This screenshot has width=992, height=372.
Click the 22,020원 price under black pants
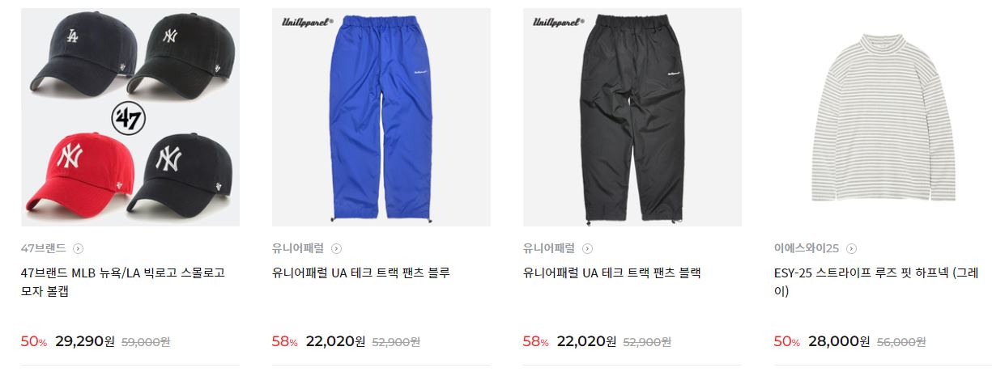(587, 341)
